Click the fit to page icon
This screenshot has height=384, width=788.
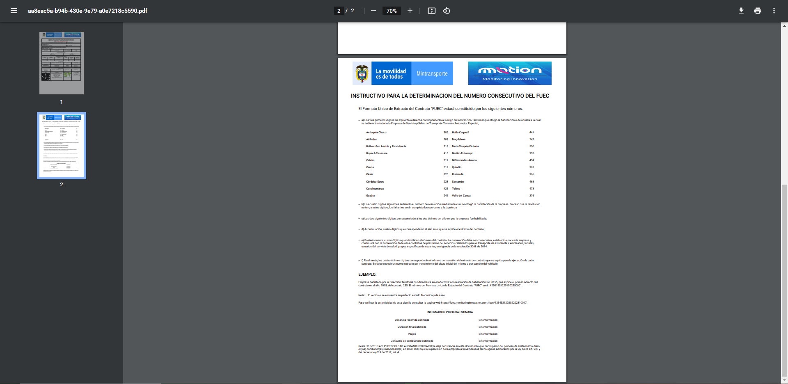tap(431, 11)
